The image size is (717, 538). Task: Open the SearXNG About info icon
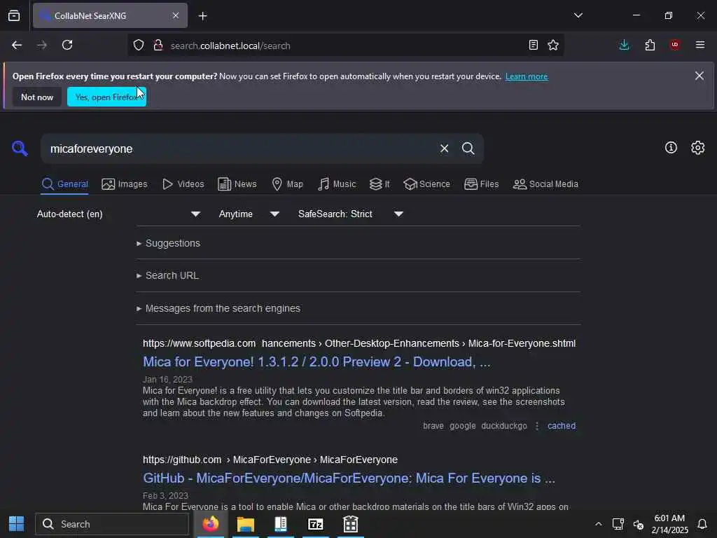(x=671, y=147)
